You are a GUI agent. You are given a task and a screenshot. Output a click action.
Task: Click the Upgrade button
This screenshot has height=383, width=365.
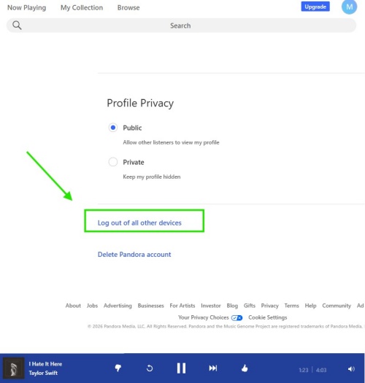315,7
